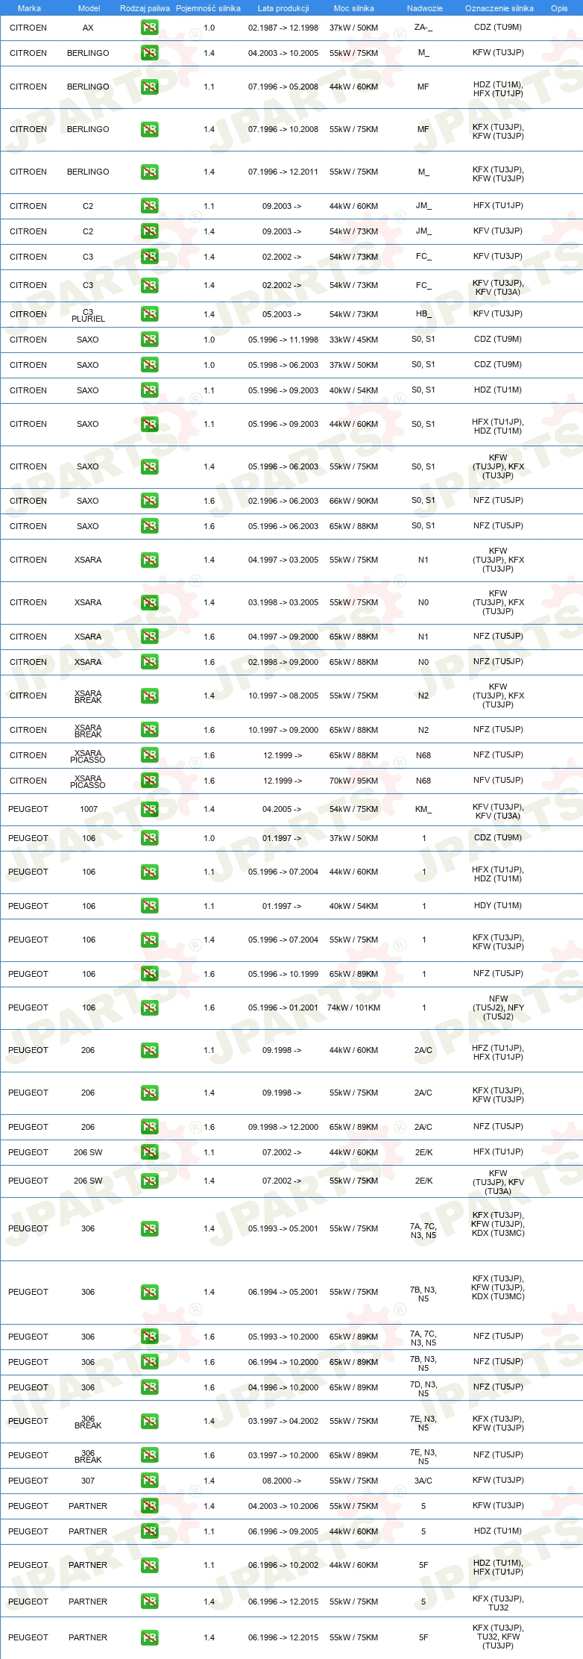The image size is (583, 1659).
Task: Click the fuel icon for Peugeot 1007
Action: 149,809
